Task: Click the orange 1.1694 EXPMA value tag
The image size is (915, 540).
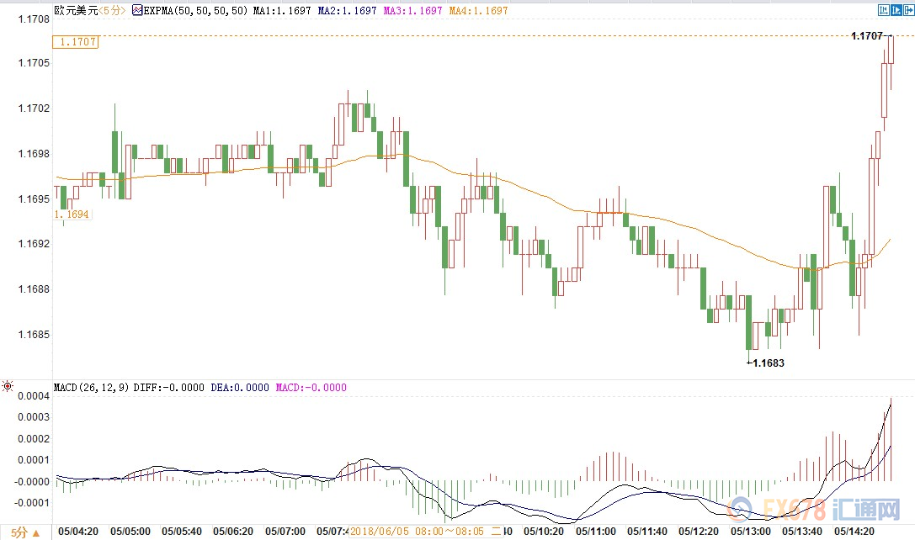Action: (x=72, y=214)
